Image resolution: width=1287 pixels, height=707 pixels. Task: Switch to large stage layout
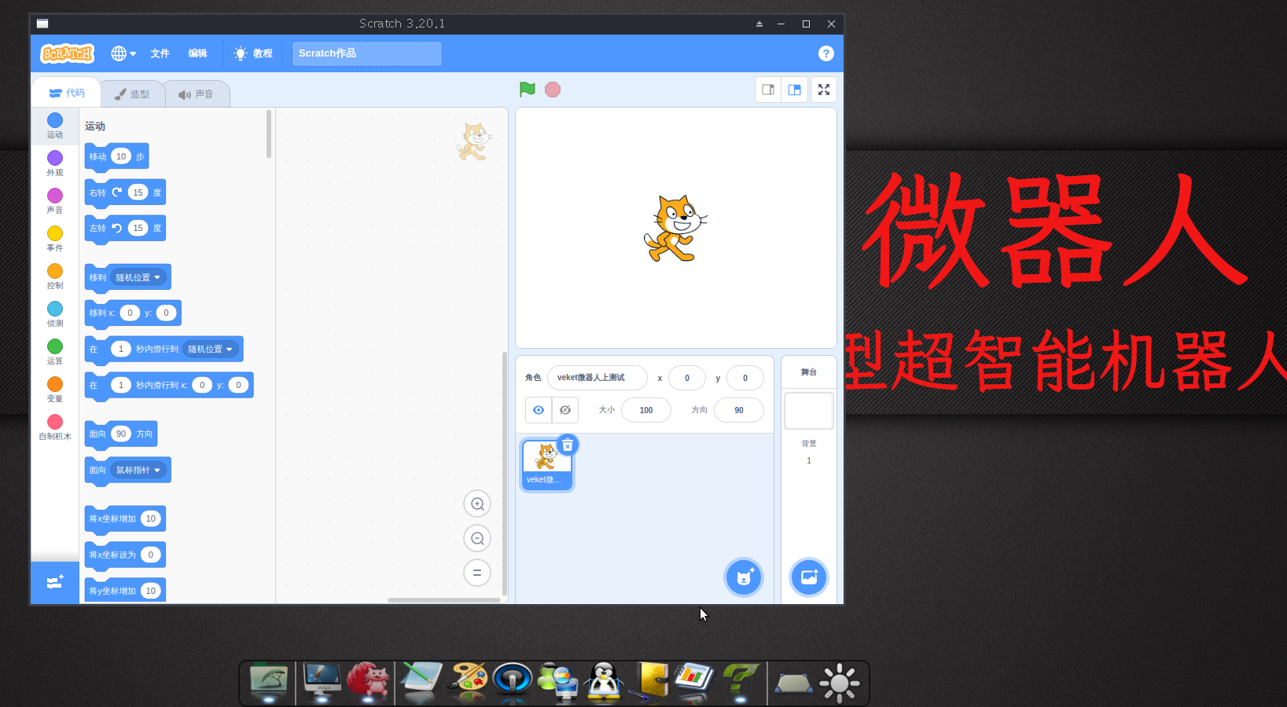795,90
